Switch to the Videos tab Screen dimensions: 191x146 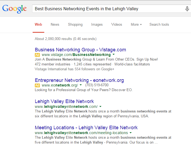[117, 25]
